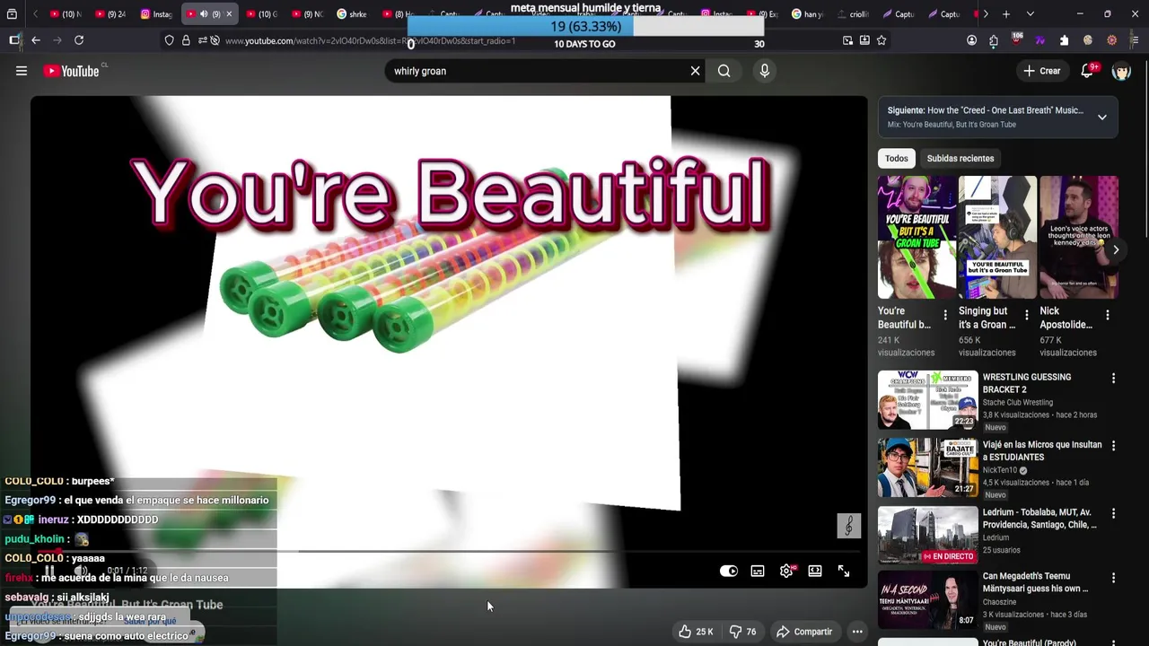The image size is (1149, 646).
Task: Clear the search text with the X
Action: coord(695,71)
